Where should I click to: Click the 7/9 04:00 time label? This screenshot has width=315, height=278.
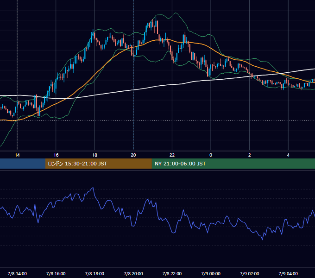(288, 273)
